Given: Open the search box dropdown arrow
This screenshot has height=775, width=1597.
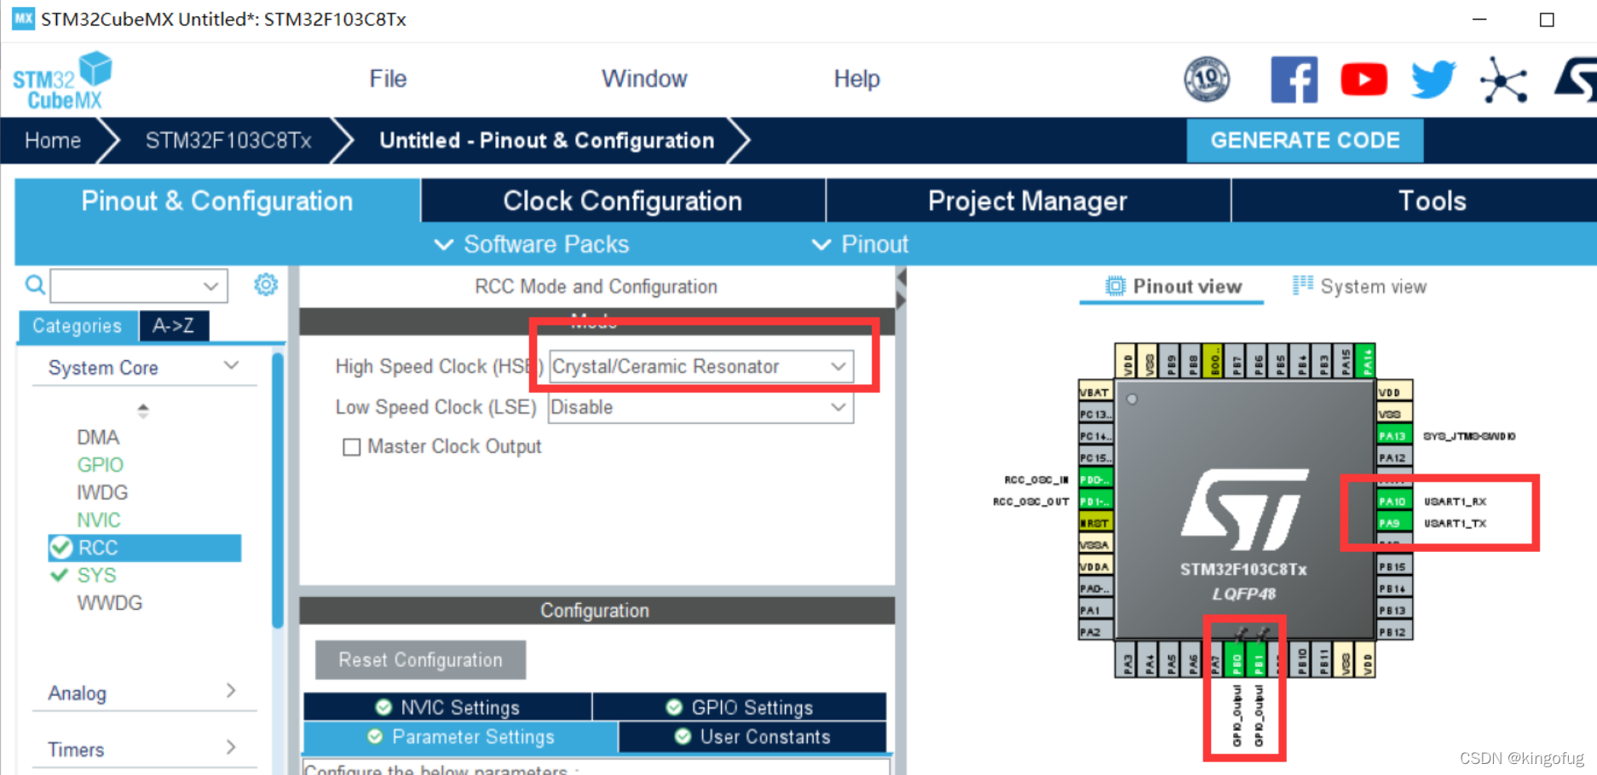Looking at the screenshot, I should [x=210, y=286].
